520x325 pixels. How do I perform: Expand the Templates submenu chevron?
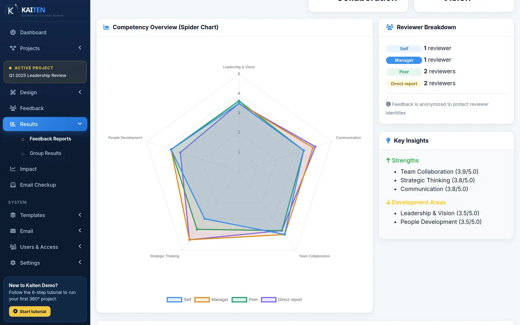pyautogui.click(x=80, y=215)
